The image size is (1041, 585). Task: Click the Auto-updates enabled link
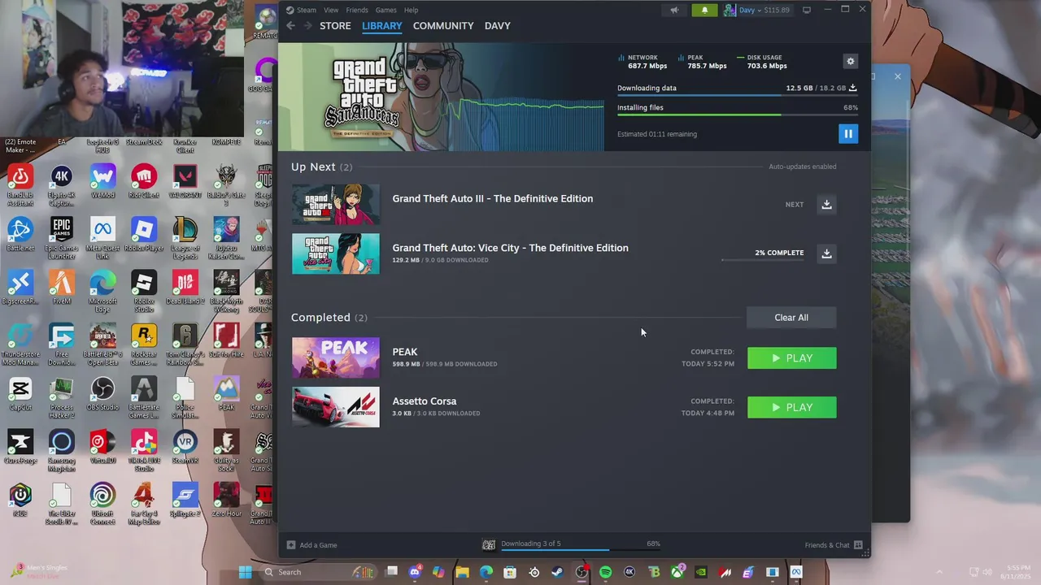click(x=802, y=167)
